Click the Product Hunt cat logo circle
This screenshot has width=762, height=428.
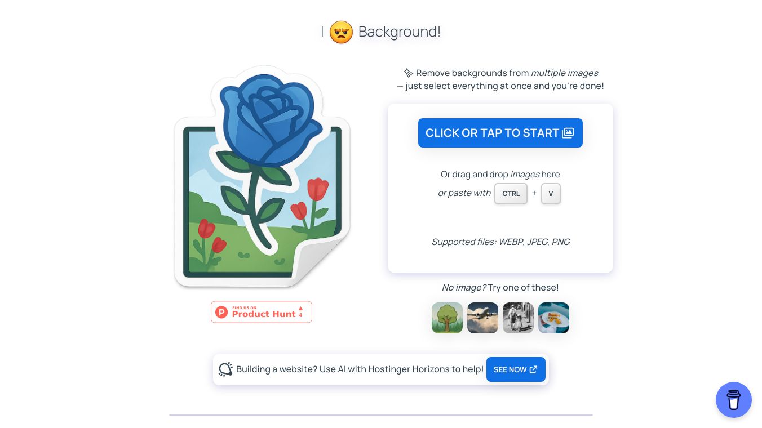(x=221, y=312)
